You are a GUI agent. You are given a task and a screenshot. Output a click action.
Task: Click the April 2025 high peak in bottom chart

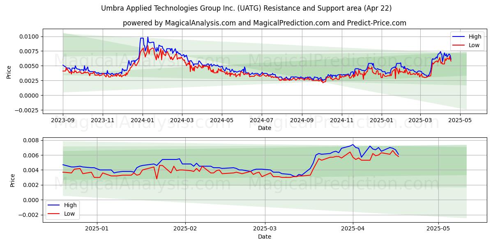pos(352,144)
